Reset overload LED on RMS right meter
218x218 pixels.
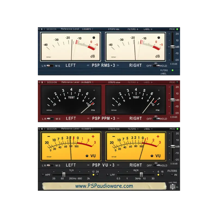(159, 38)
